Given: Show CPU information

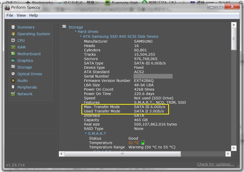Looking at the screenshot, I should [x=21, y=41].
